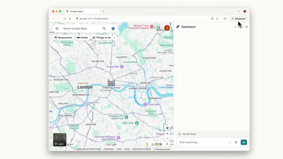Open the tab list dropdown chevron

[239, 11]
